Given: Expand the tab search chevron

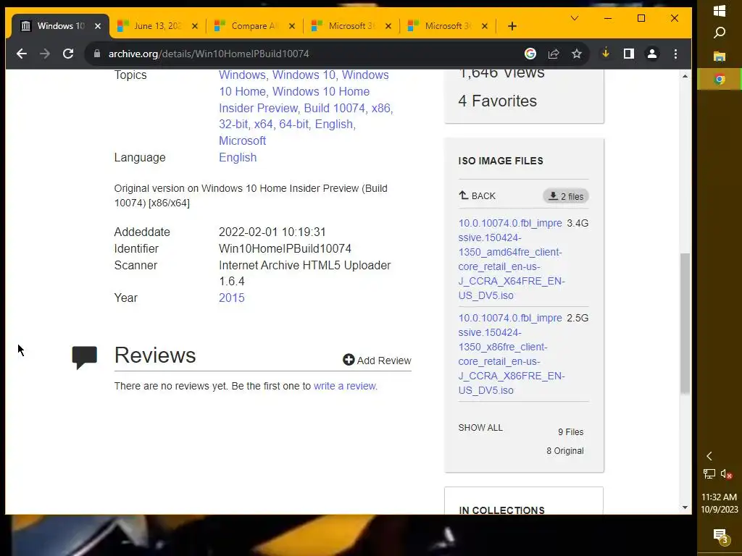Looking at the screenshot, I should 575,18.
